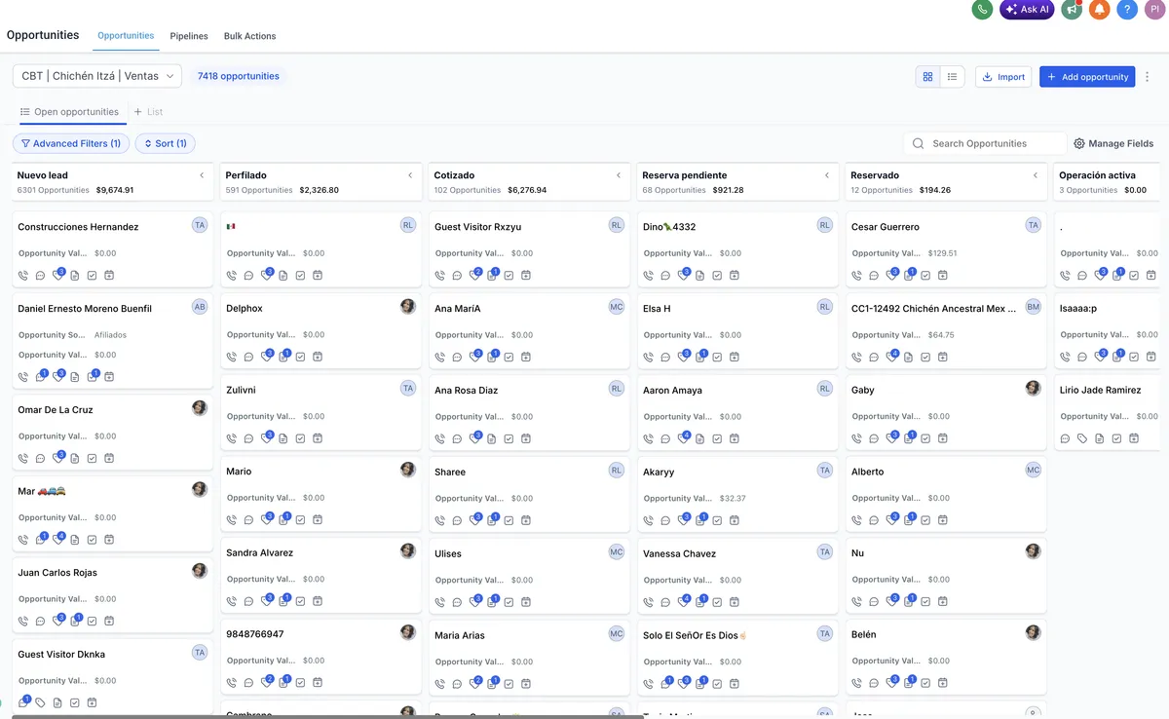The height and width of the screenshot is (719, 1169).
Task: Switch to board grid view
Action: coord(927,77)
